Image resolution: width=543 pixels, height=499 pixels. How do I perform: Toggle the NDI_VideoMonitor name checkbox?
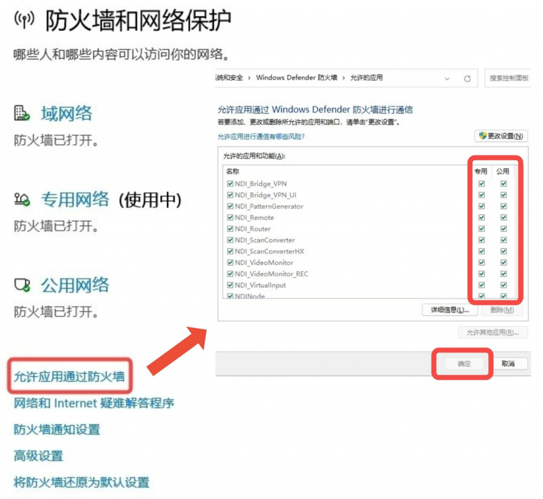coord(230,262)
